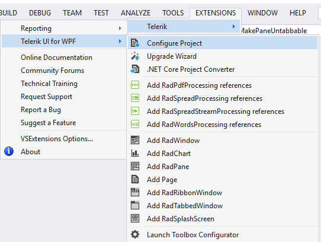Click the green PDF icon for RadPdfProcessing
This screenshot has width=321, height=242.
(x=135, y=85)
